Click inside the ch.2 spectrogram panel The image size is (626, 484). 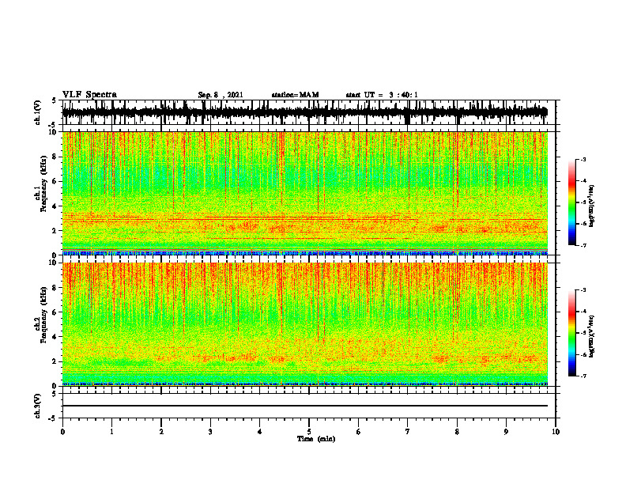(x=305, y=324)
